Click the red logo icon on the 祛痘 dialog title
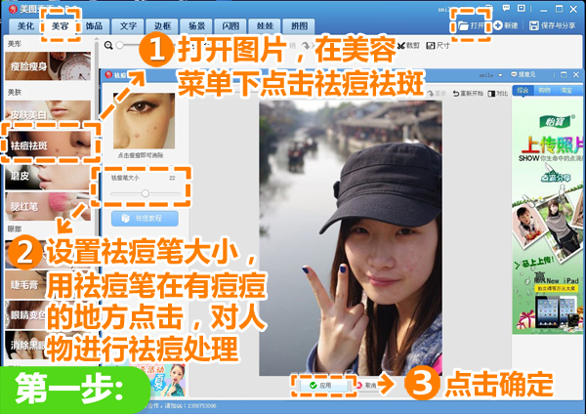Image resolution: width=586 pixels, height=414 pixels. pyautogui.click(x=108, y=75)
